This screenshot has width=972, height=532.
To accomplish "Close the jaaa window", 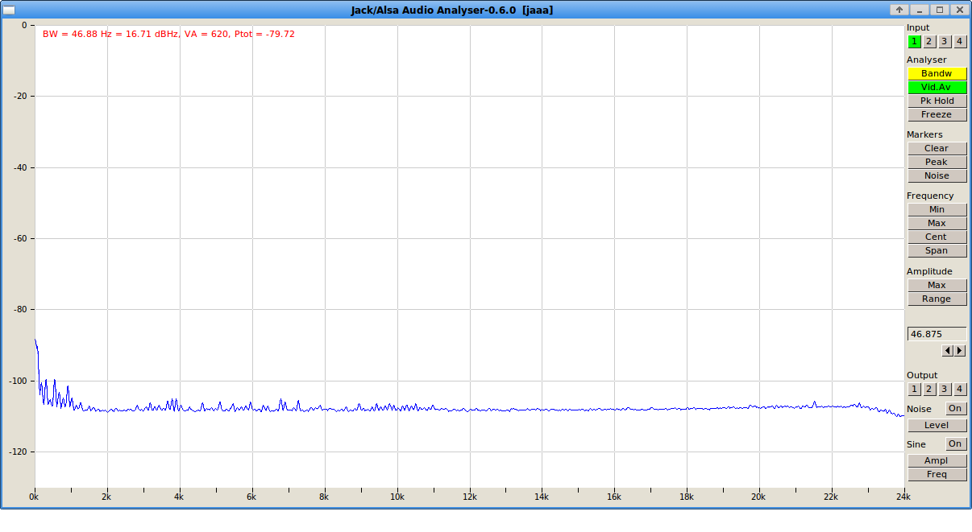I will 959,10.
